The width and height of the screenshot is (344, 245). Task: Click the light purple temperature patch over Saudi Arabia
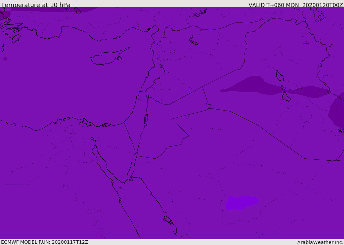point(242,203)
